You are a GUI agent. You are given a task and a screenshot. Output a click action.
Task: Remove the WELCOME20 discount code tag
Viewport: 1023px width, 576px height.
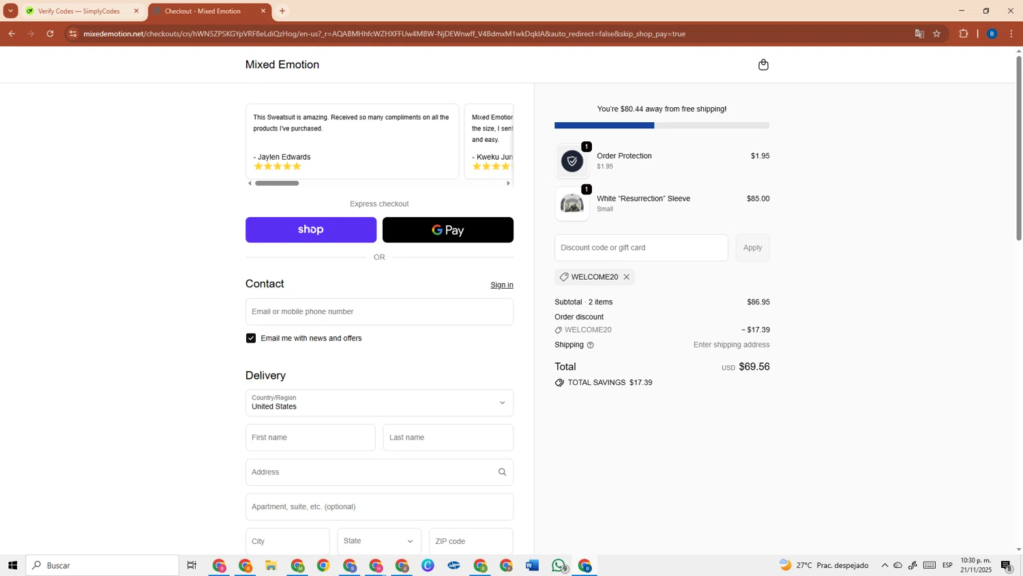(626, 277)
